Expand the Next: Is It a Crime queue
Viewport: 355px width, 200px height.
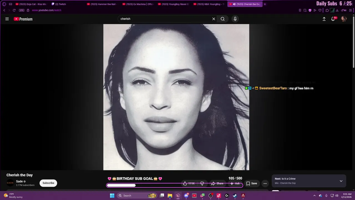click(341, 181)
